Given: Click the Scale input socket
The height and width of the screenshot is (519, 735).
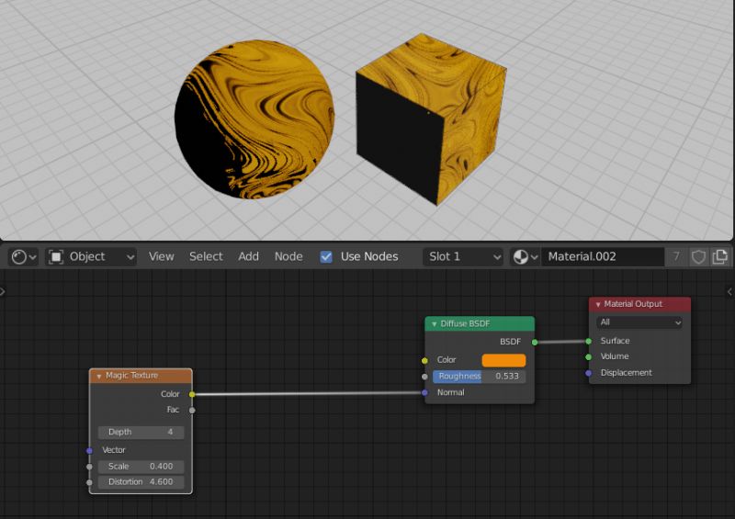Looking at the screenshot, I should [89, 467].
